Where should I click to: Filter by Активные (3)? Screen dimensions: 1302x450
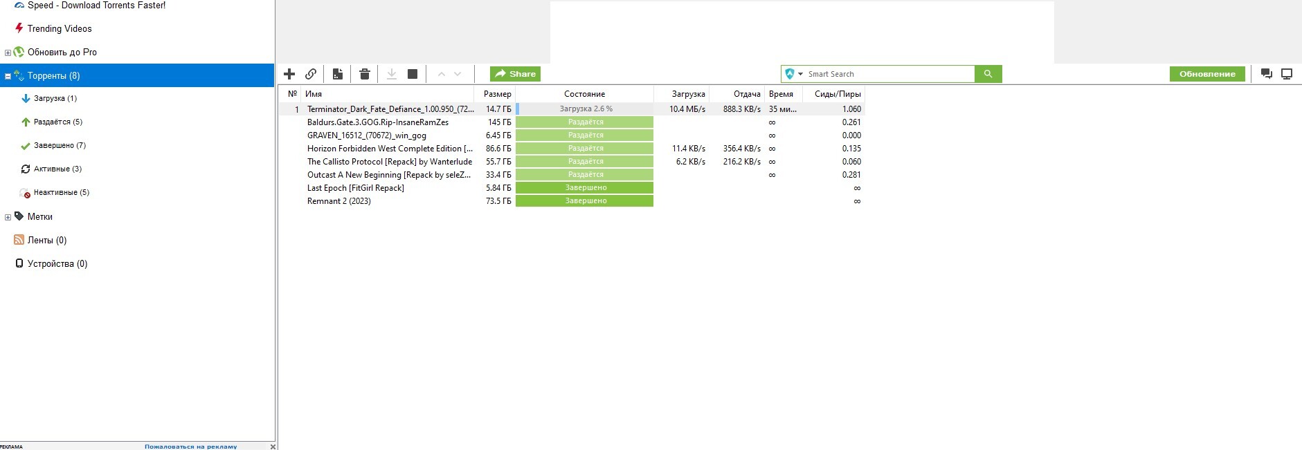57,169
